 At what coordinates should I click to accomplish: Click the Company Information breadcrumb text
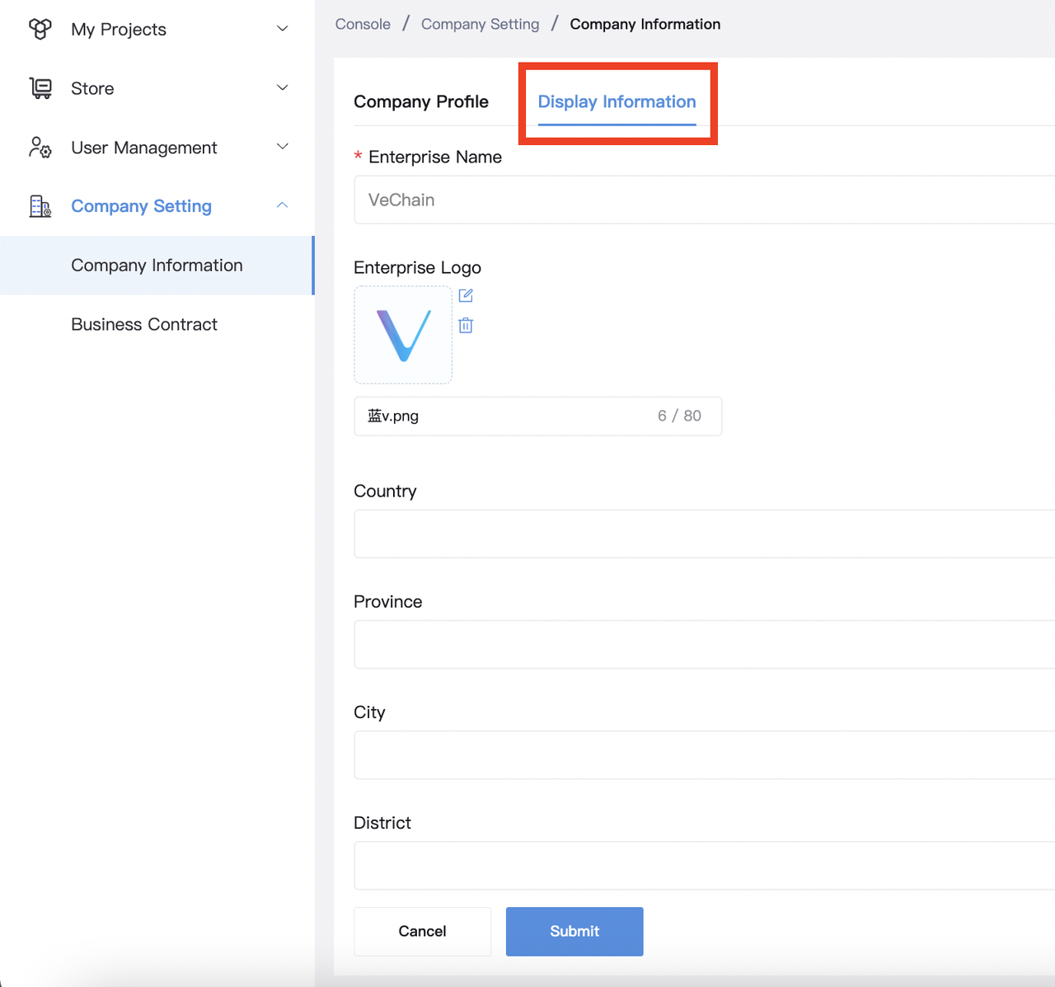click(x=645, y=24)
